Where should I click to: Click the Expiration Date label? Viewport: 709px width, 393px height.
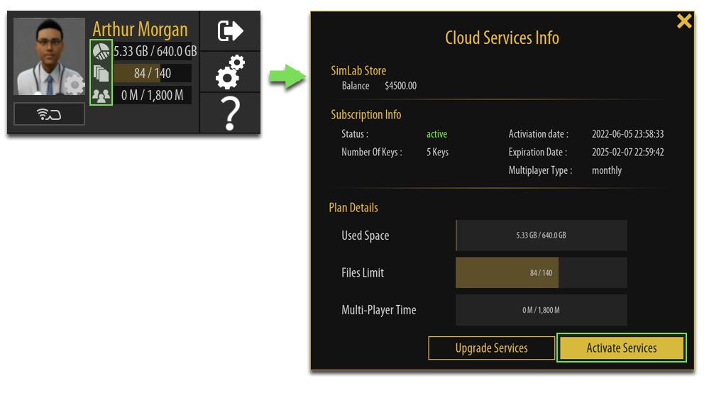point(538,153)
